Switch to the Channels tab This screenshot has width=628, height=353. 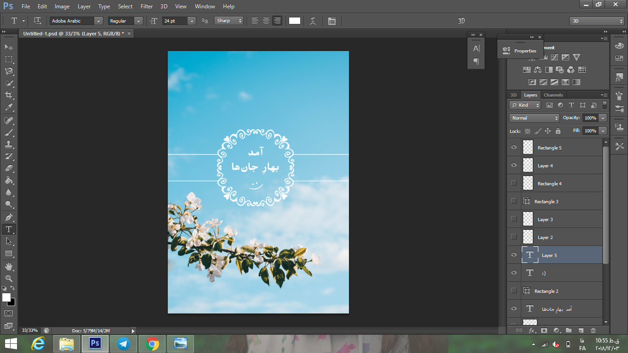click(x=553, y=95)
